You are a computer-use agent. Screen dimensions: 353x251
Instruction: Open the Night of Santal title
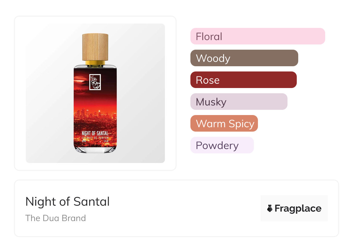(68, 202)
